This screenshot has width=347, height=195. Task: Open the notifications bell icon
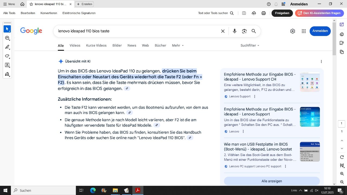pyautogui.click(x=276, y=4)
